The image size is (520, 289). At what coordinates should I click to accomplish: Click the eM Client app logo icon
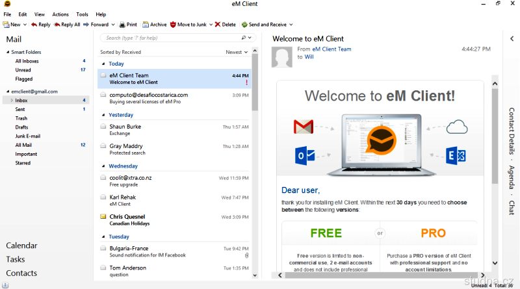[x=7, y=4]
